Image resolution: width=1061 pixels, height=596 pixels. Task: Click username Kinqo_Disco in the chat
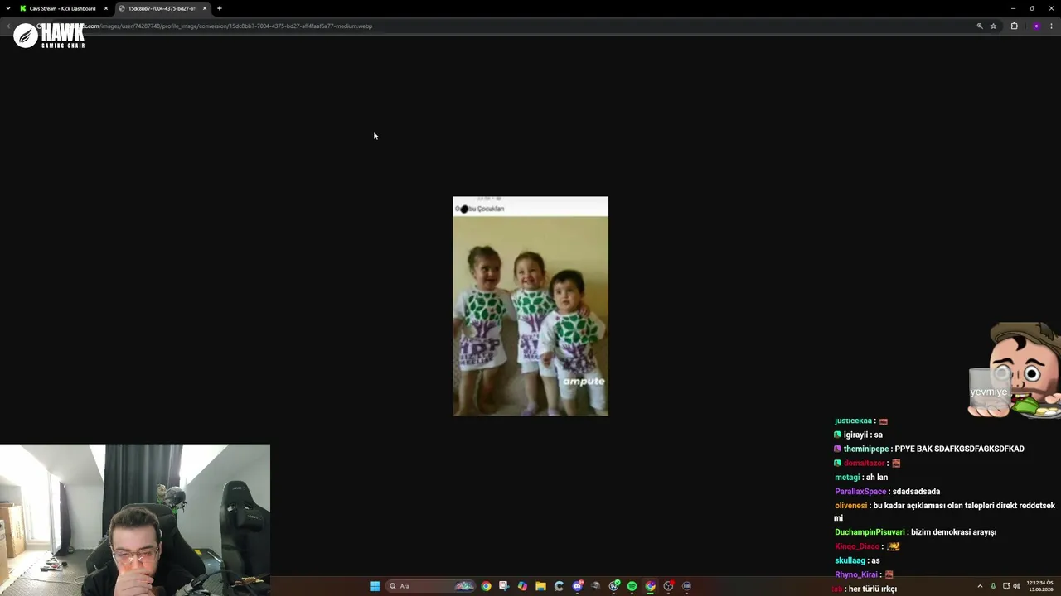pyautogui.click(x=857, y=546)
